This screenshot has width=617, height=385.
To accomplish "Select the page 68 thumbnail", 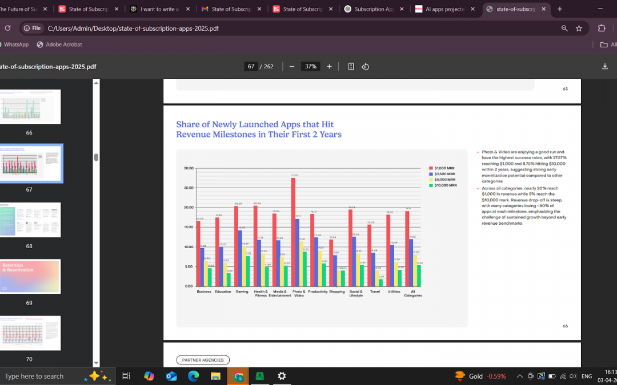I will [30, 220].
